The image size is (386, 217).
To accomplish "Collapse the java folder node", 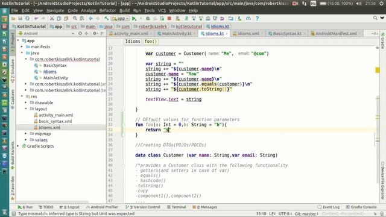I will [22, 52].
